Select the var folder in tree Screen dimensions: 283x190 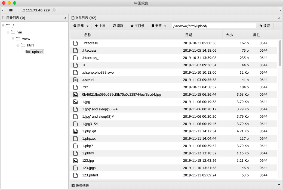coord(20,32)
